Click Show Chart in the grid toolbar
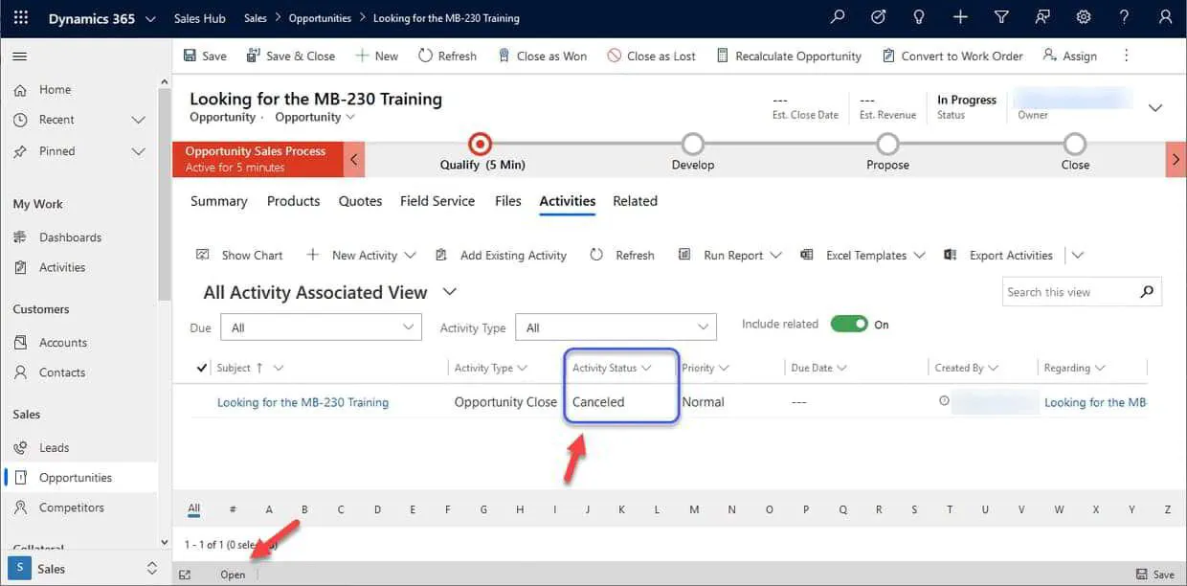Viewport: 1187px width, 586px height. 239,255
